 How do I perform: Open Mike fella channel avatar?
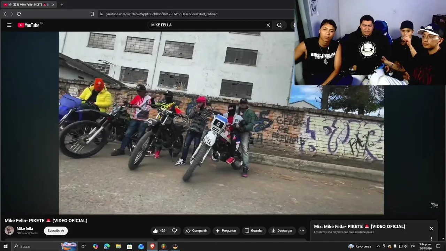[9, 230]
